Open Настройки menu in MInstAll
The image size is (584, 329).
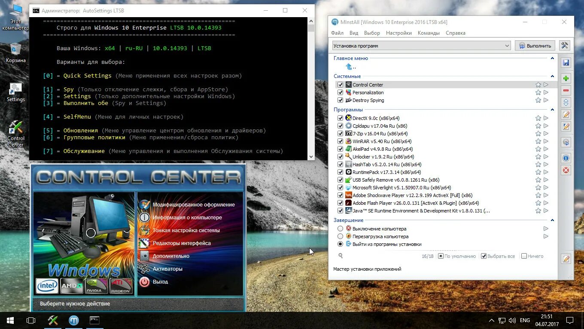(399, 33)
